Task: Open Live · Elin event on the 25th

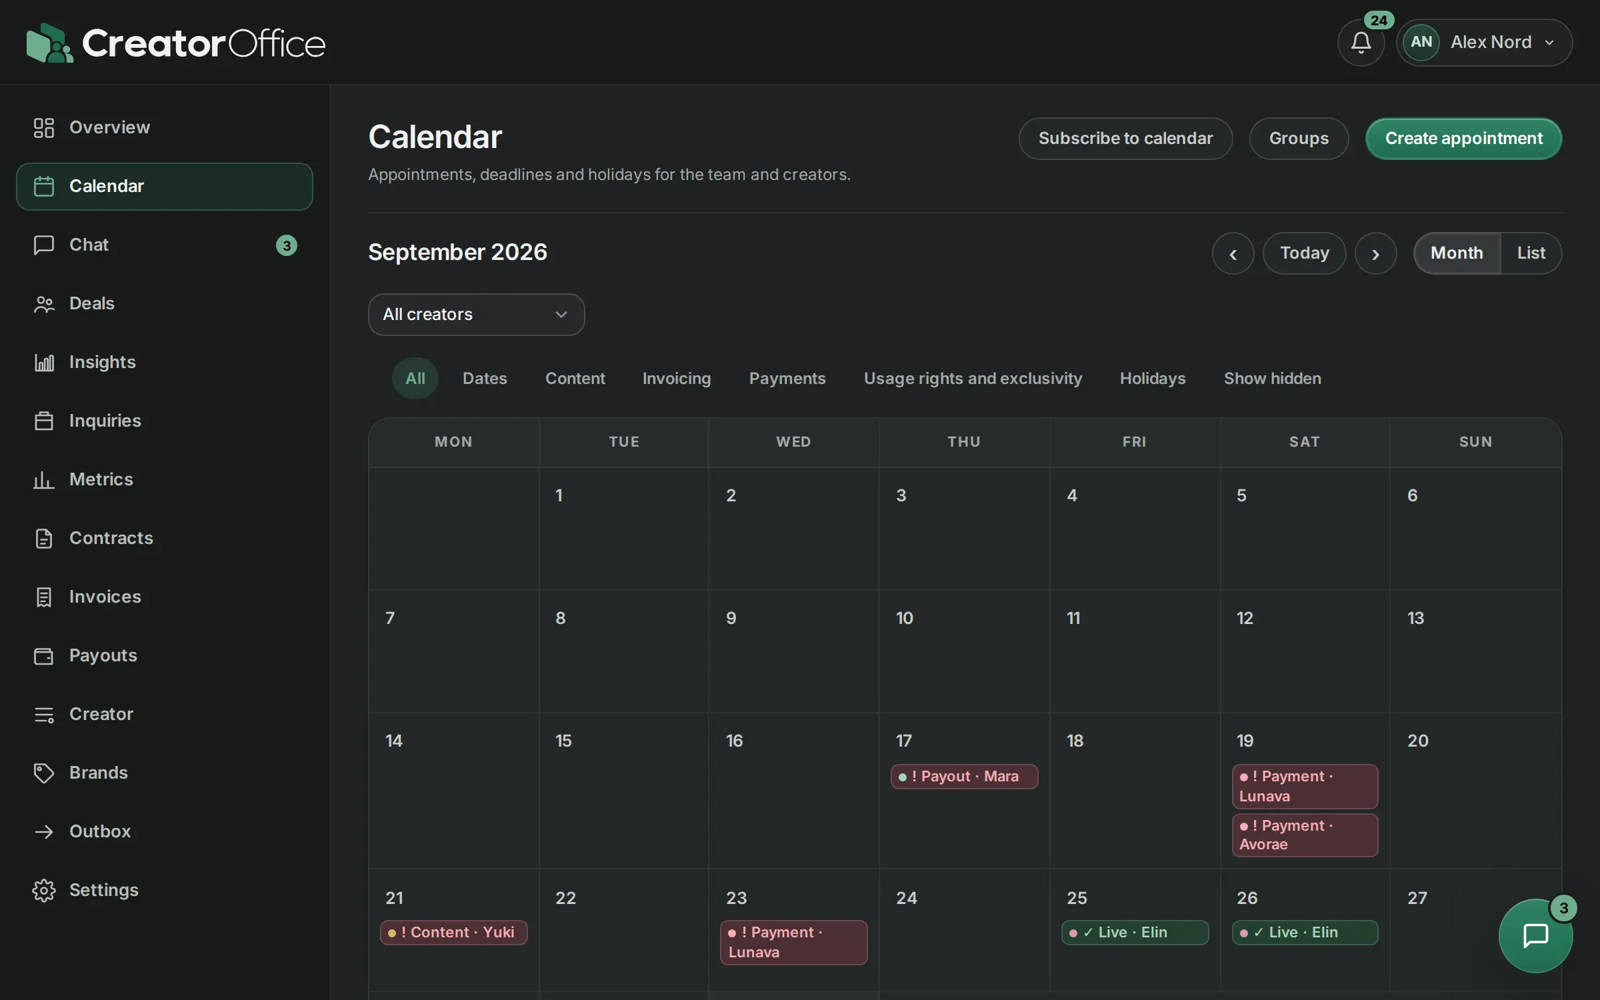Action: pos(1135,932)
